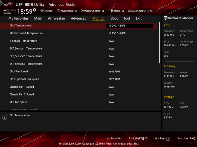Click the Hot Keys question-mark icon
Viewport: 197px width, 147px height.
click(168, 139)
